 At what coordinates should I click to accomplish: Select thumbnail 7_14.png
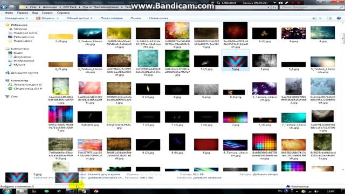pos(265,120)
